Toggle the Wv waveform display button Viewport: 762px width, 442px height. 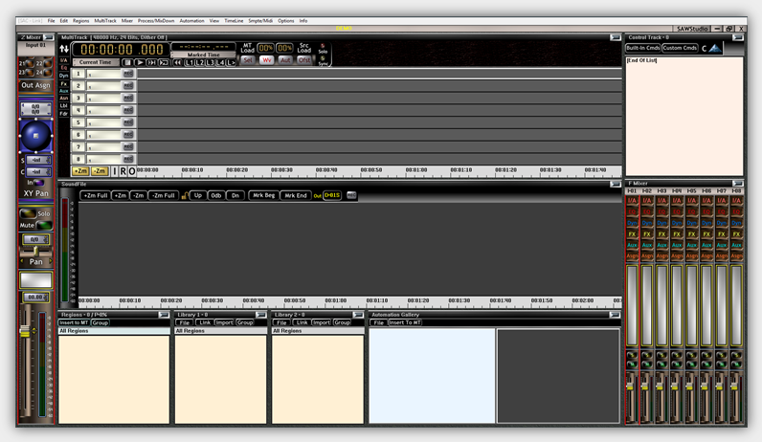pos(268,59)
